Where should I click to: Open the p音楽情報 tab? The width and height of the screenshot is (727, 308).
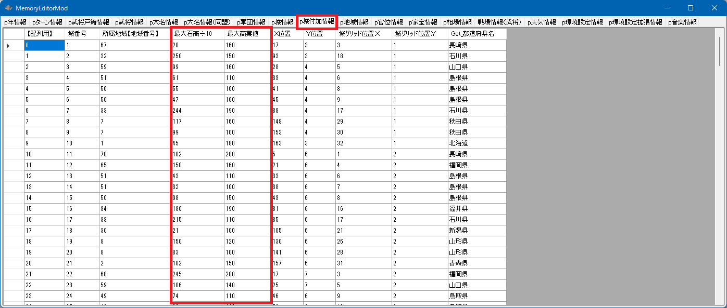pyautogui.click(x=682, y=22)
